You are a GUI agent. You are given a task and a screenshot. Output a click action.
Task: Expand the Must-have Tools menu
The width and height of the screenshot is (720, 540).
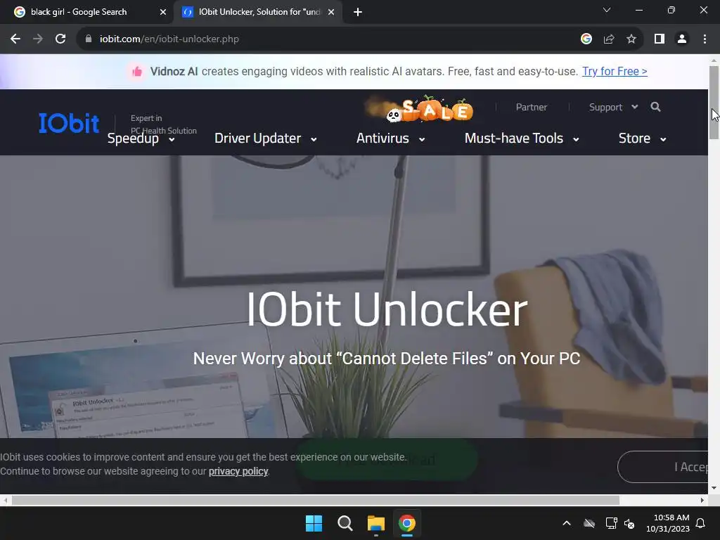pos(522,139)
